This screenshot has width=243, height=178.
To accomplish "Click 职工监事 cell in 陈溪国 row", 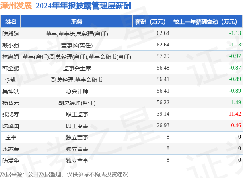I will [x=77, y=126].
